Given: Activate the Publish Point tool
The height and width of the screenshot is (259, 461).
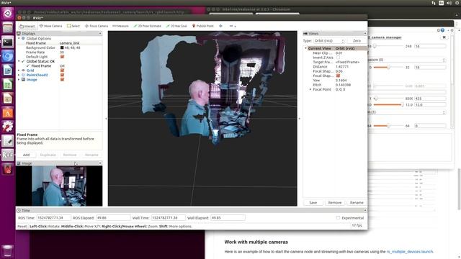Looking at the screenshot, I should (x=203, y=26).
